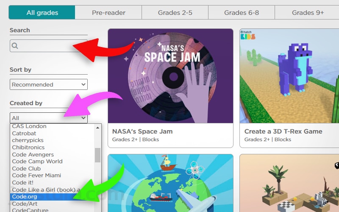Choose Catrobat from the creator list
Viewport: 339px width, 212px height.
pos(52,133)
